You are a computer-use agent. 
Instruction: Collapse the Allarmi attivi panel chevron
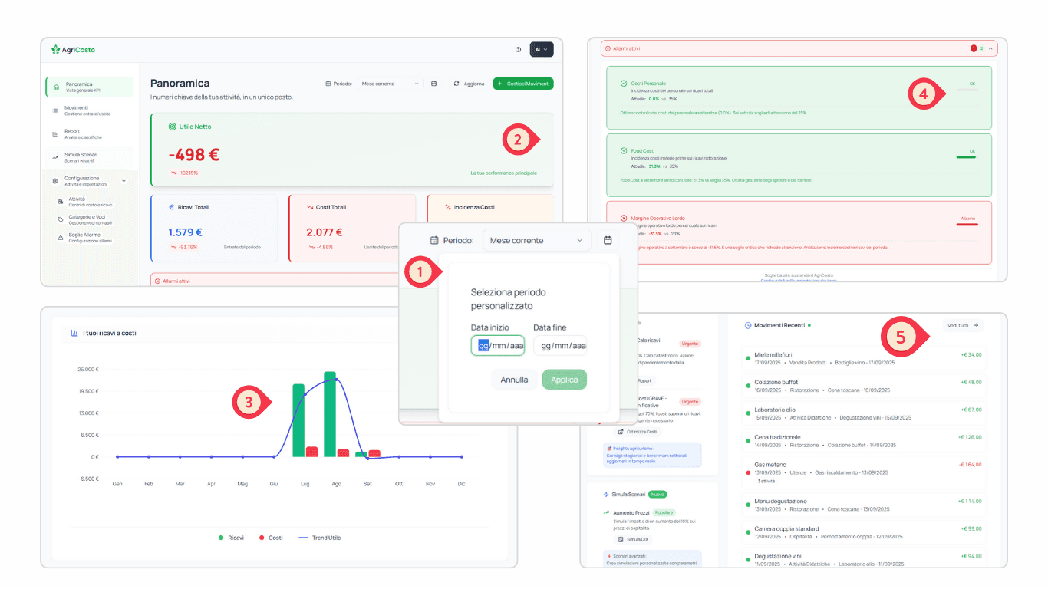click(989, 48)
